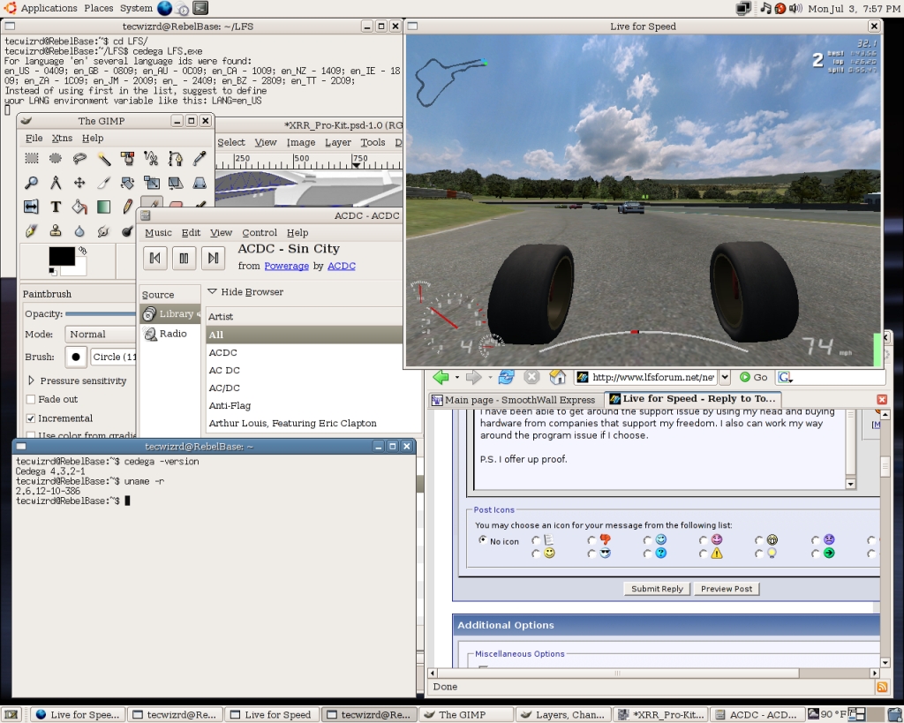Click the browser Home icon

point(558,377)
